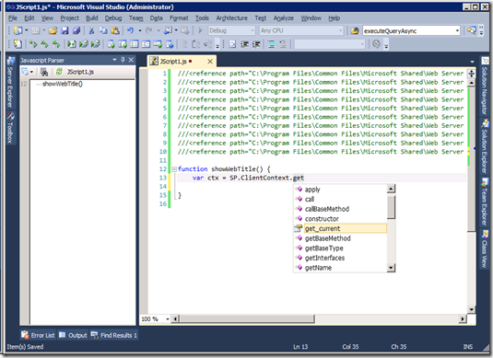Click the find binoculars icon in Javascript Parser

[x=44, y=72]
